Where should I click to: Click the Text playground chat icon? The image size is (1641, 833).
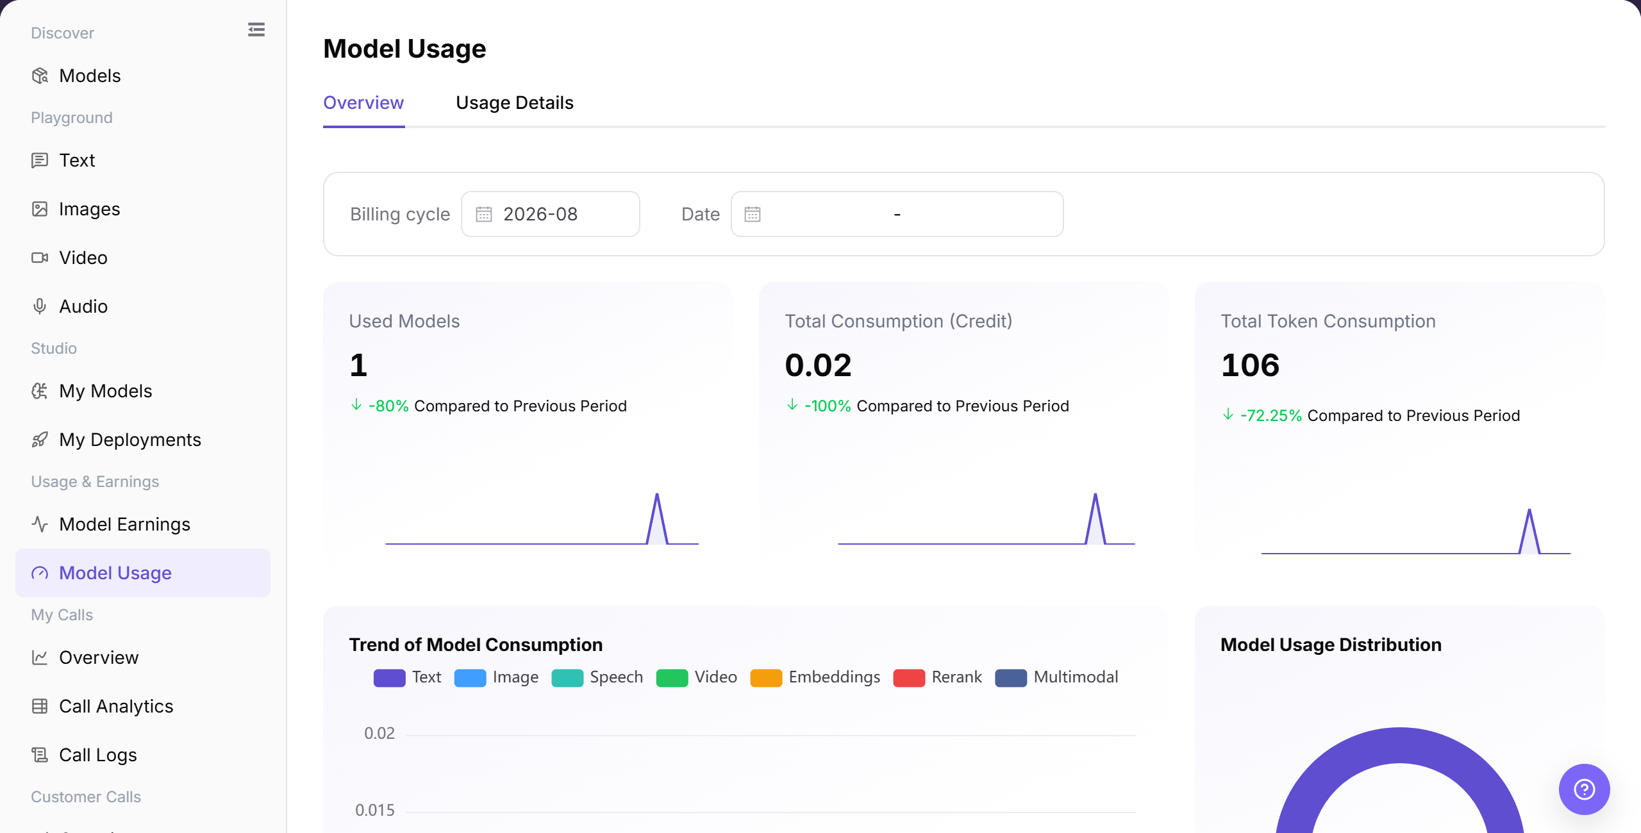(x=40, y=160)
